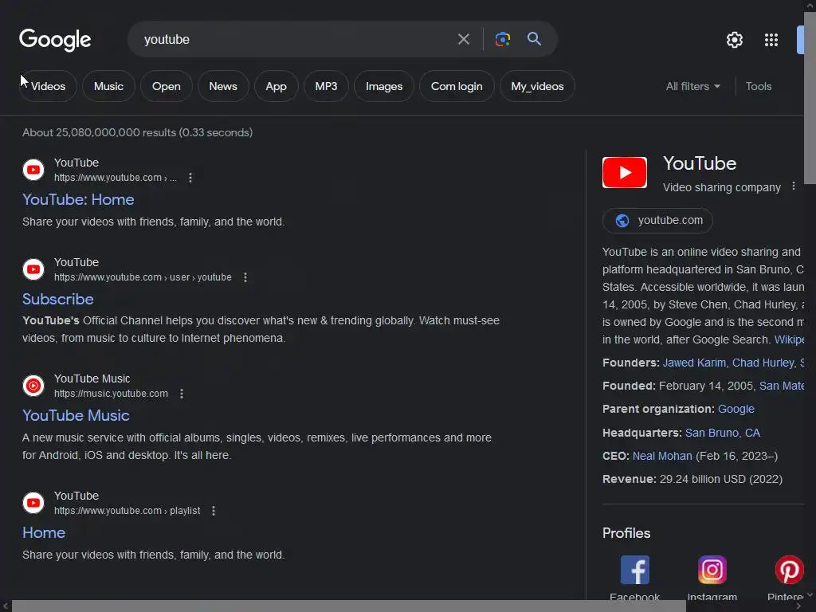
Task: Open the Google parent organization link
Action: point(736,409)
